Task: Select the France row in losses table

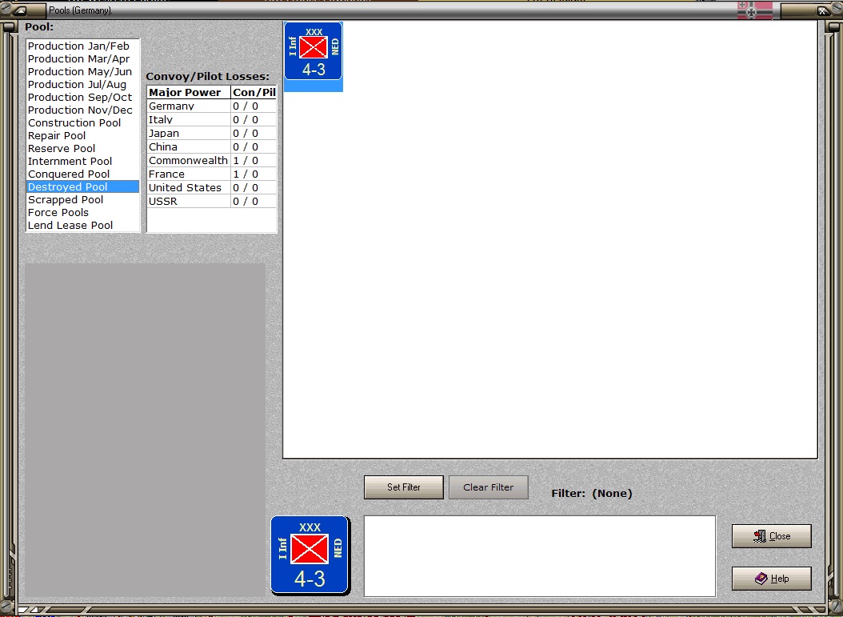Action: pyautogui.click(x=212, y=174)
